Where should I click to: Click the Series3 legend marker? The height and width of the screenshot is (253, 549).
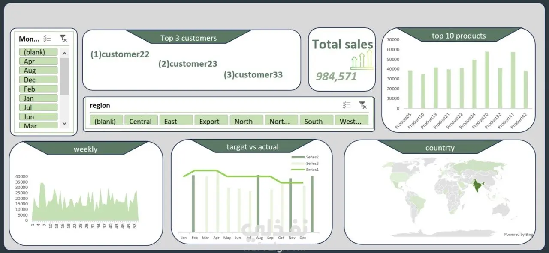coord(297,164)
